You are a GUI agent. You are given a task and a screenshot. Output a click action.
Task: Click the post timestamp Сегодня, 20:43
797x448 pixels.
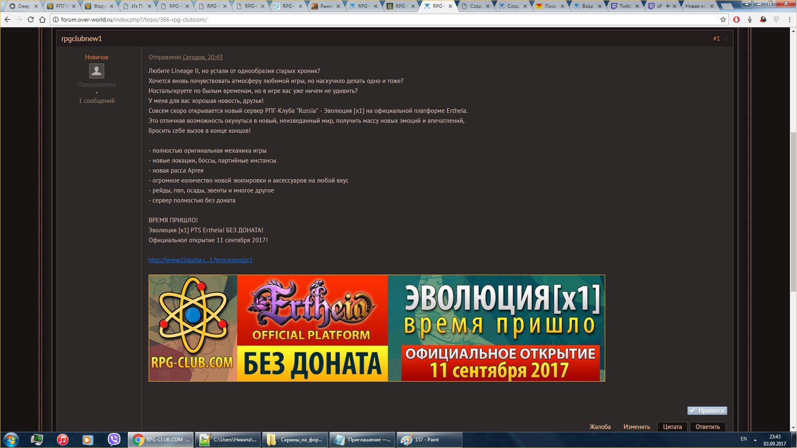click(203, 57)
